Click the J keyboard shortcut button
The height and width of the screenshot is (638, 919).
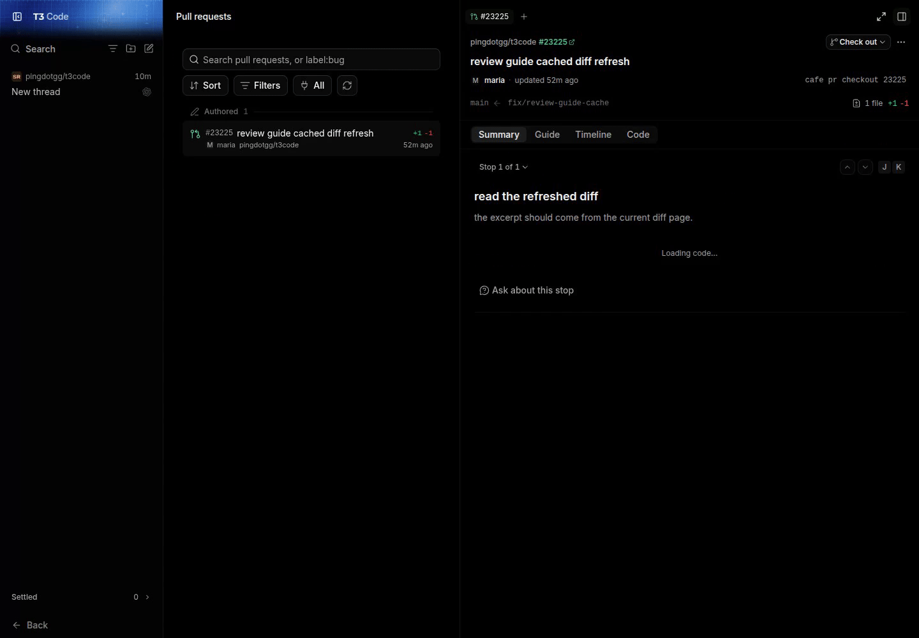point(885,167)
